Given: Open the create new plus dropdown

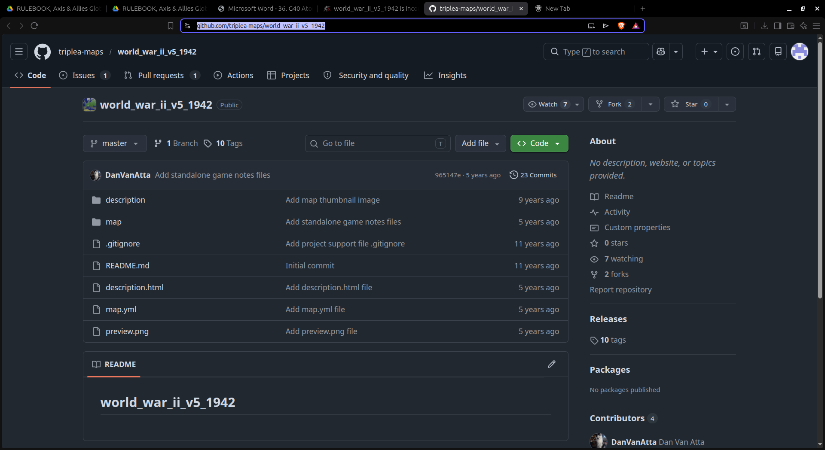Looking at the screenshot, I should [709, 52].
